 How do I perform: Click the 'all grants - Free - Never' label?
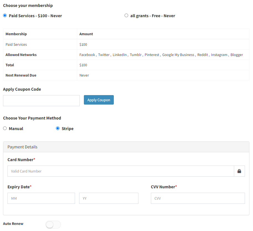[x=153, y=16]
